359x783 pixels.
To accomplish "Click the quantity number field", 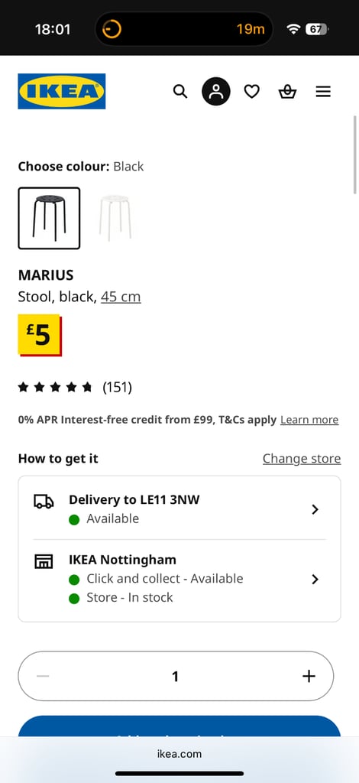I will click(176, 676).
